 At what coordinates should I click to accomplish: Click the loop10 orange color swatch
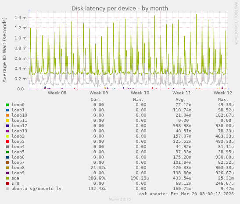click(7, 115)
